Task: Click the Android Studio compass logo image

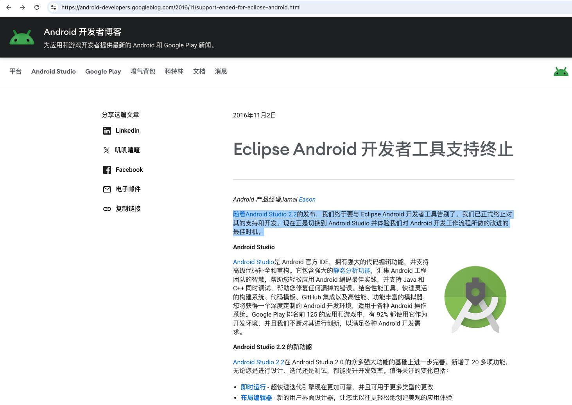Action: (475, 299)
